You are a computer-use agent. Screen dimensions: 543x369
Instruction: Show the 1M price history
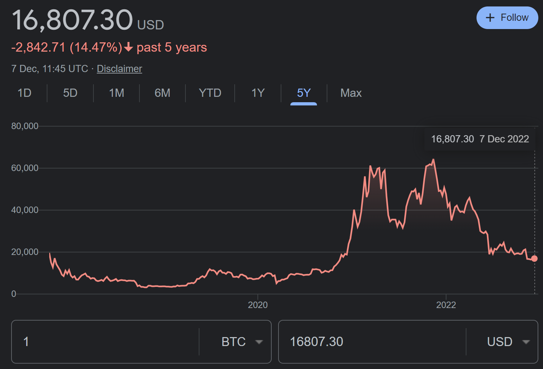pos(116,93)
